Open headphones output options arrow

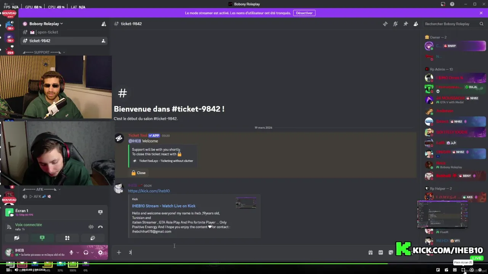(92, 252)
